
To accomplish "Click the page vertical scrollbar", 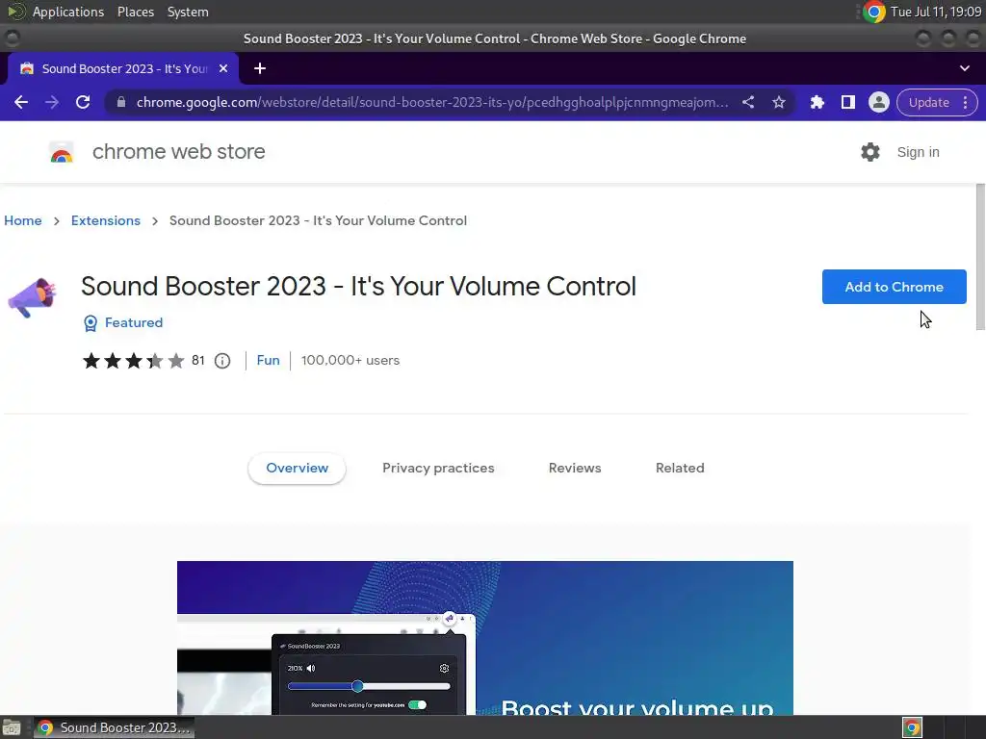I will pos(979,256).
